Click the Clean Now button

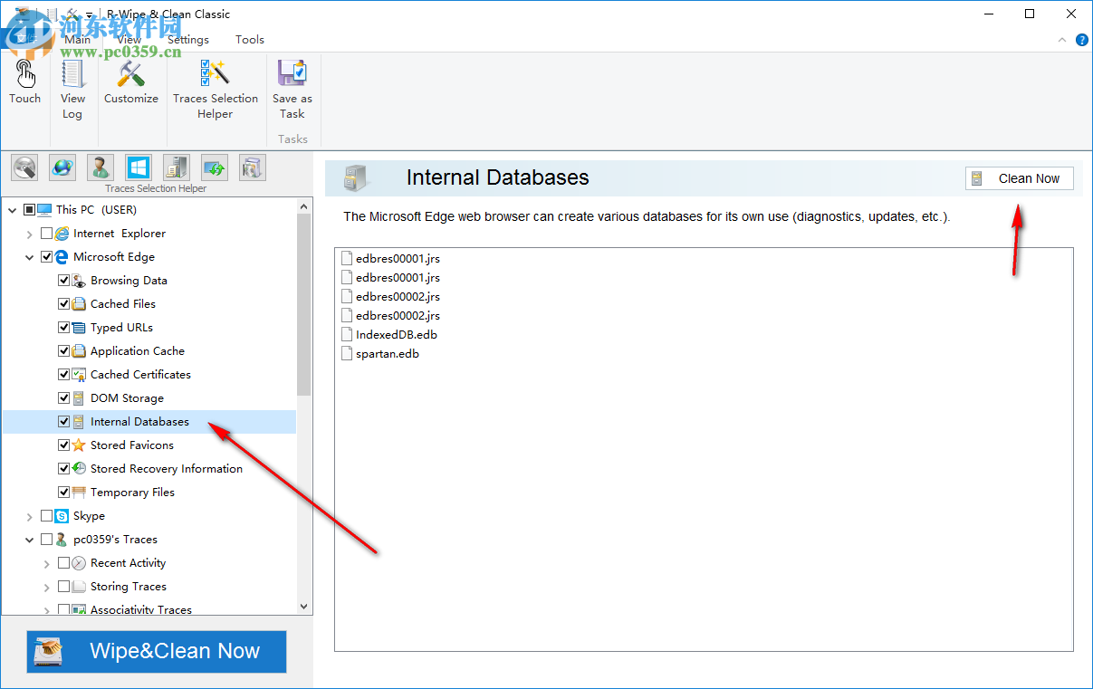(1020, 178)
